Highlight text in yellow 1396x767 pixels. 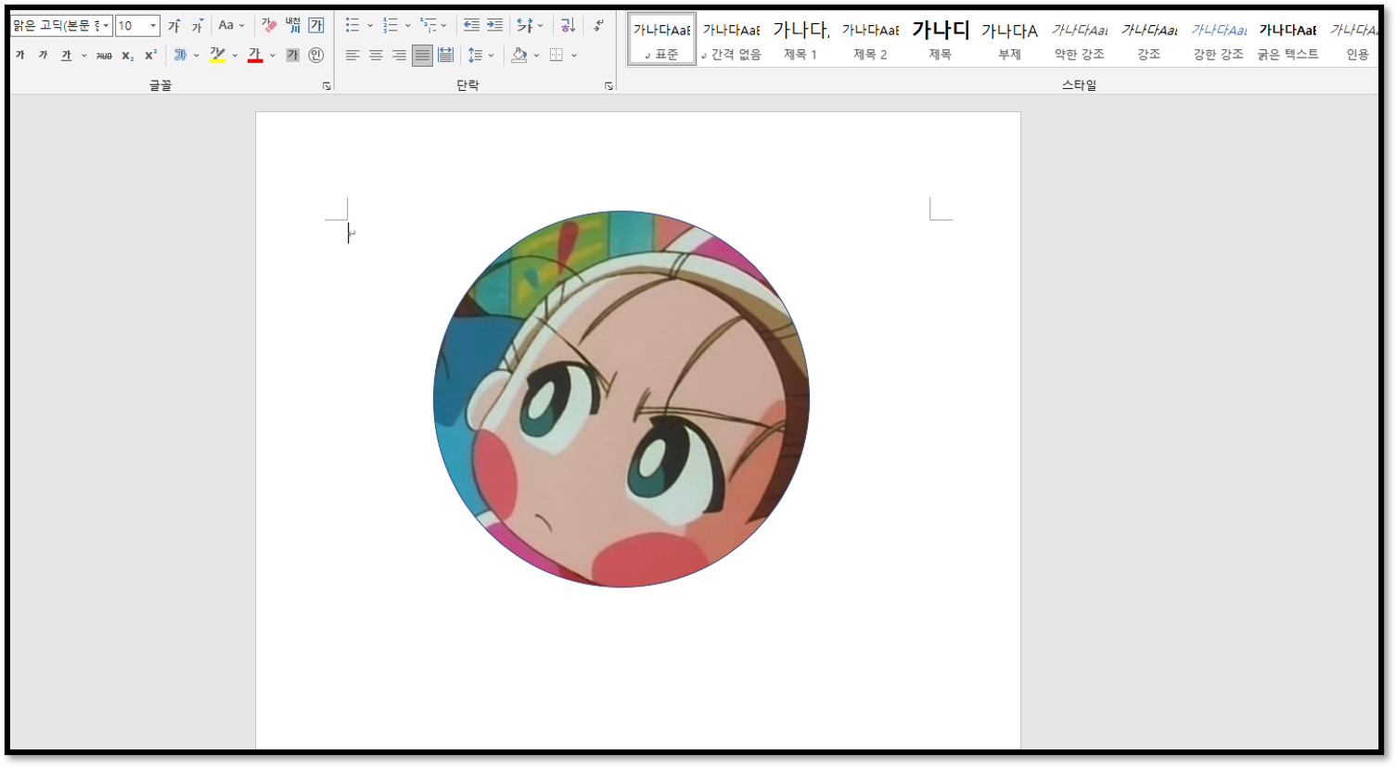coord(217,56)
